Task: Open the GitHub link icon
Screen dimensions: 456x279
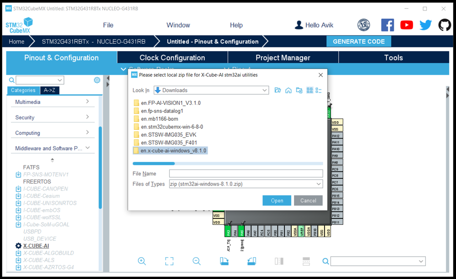Action: 445,25
